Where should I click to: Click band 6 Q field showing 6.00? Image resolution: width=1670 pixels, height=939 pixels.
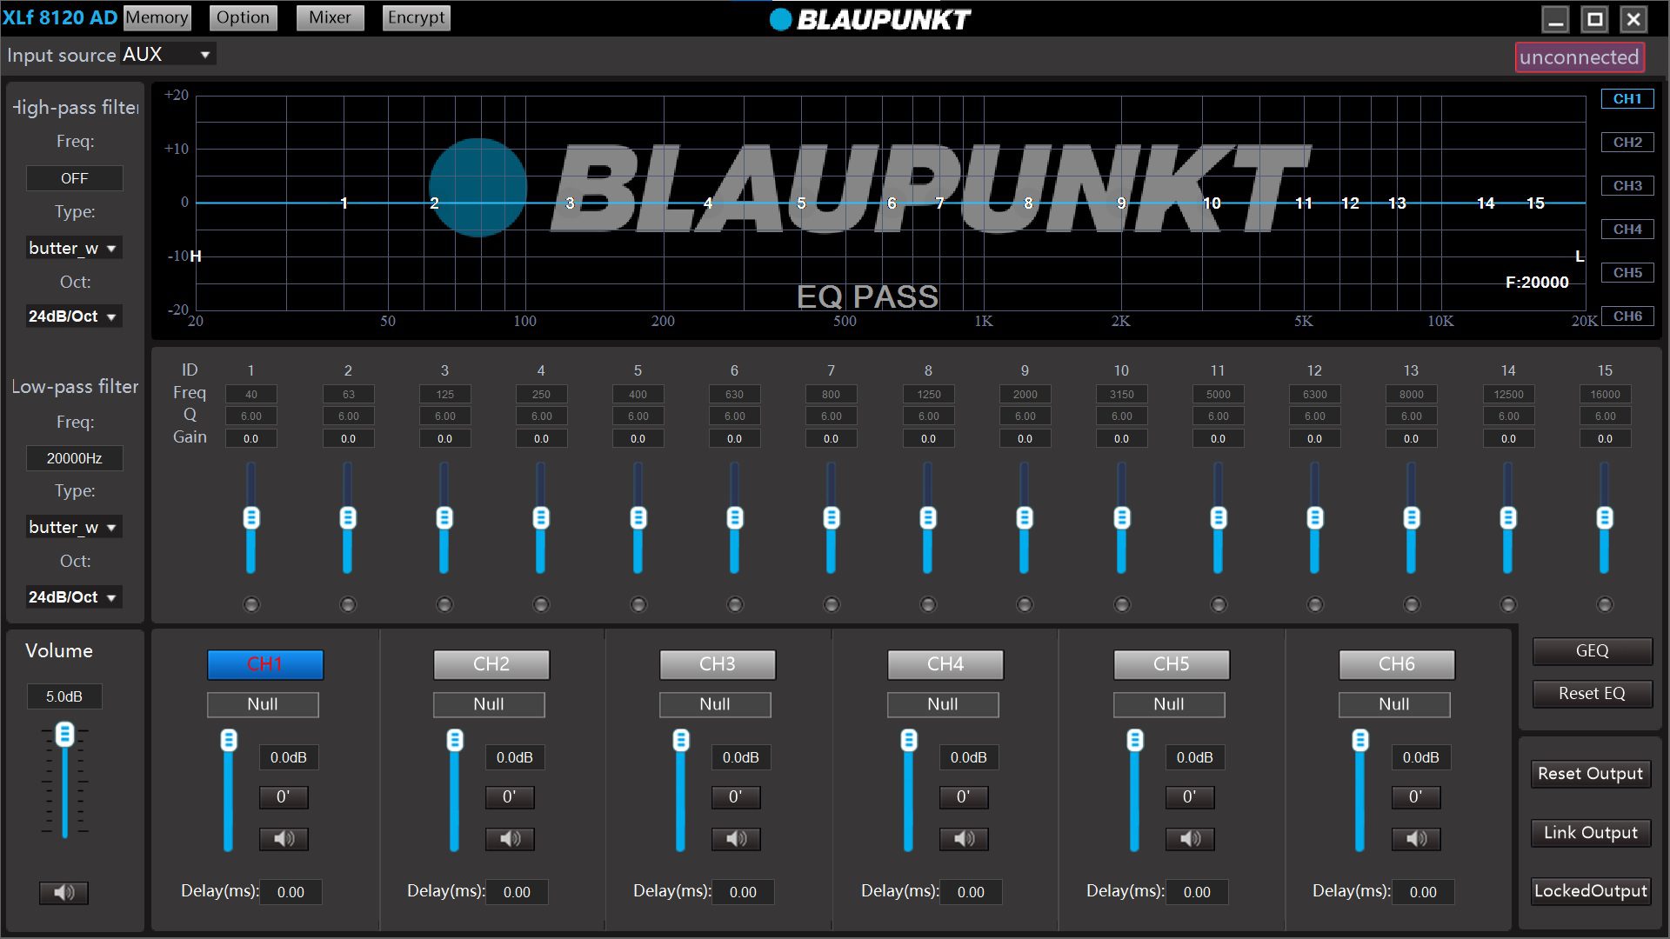click(x=735, y=416)
